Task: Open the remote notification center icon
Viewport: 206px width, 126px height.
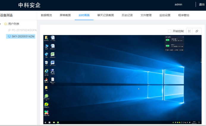Action: click(199, 122)
